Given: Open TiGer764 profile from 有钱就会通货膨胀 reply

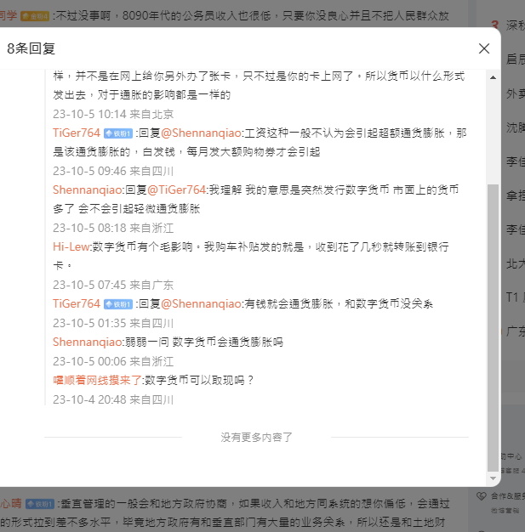Looking at the screenshot, I should click(77, 303).
